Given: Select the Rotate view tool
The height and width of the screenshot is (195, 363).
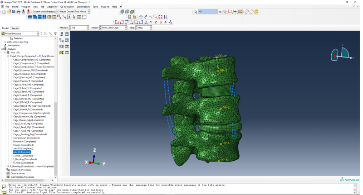Looking at the screenshot, I should click(x=146, y=17).
